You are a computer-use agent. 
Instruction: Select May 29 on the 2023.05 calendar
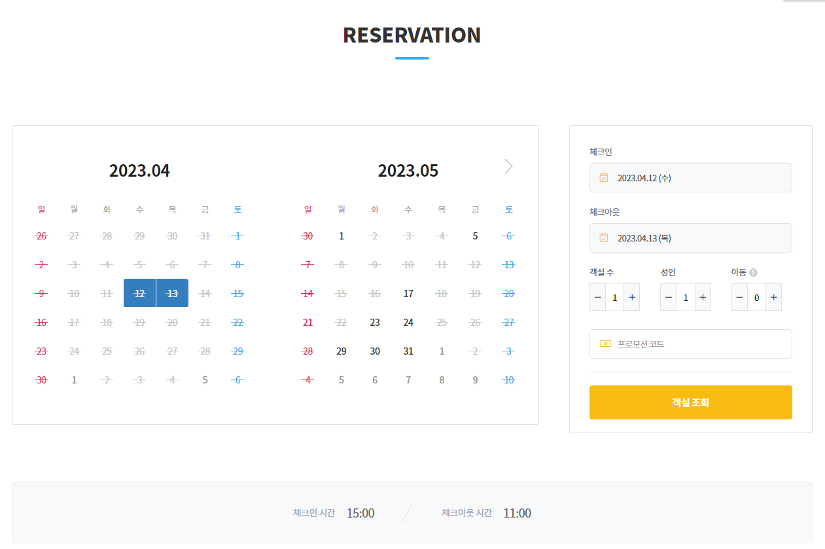[342, 351]
